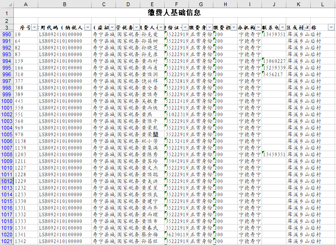Select column B header
The width and height of the screenshot is (336, 245).
point(64,4)
